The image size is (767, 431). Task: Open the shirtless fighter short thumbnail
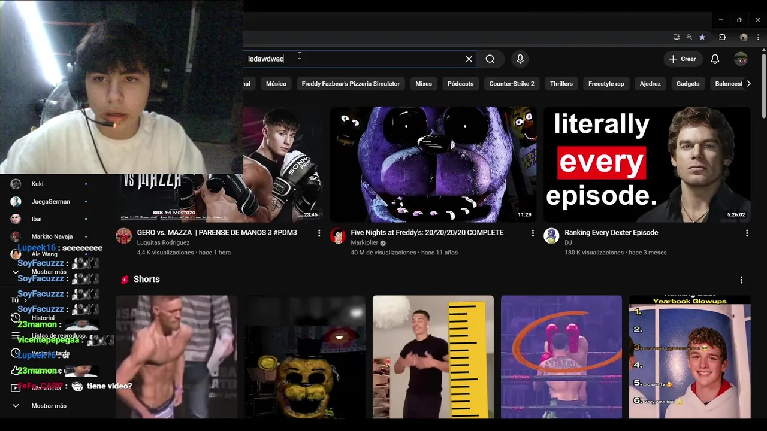(x=177, y=357)
